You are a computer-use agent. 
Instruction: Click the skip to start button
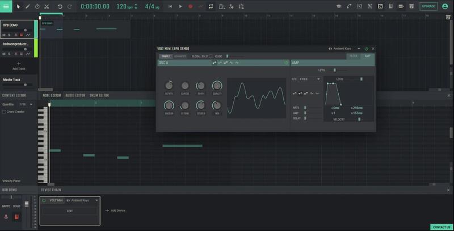pos(170,6)
